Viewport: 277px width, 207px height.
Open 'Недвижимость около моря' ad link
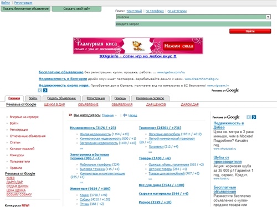click(x=64, y=86)
